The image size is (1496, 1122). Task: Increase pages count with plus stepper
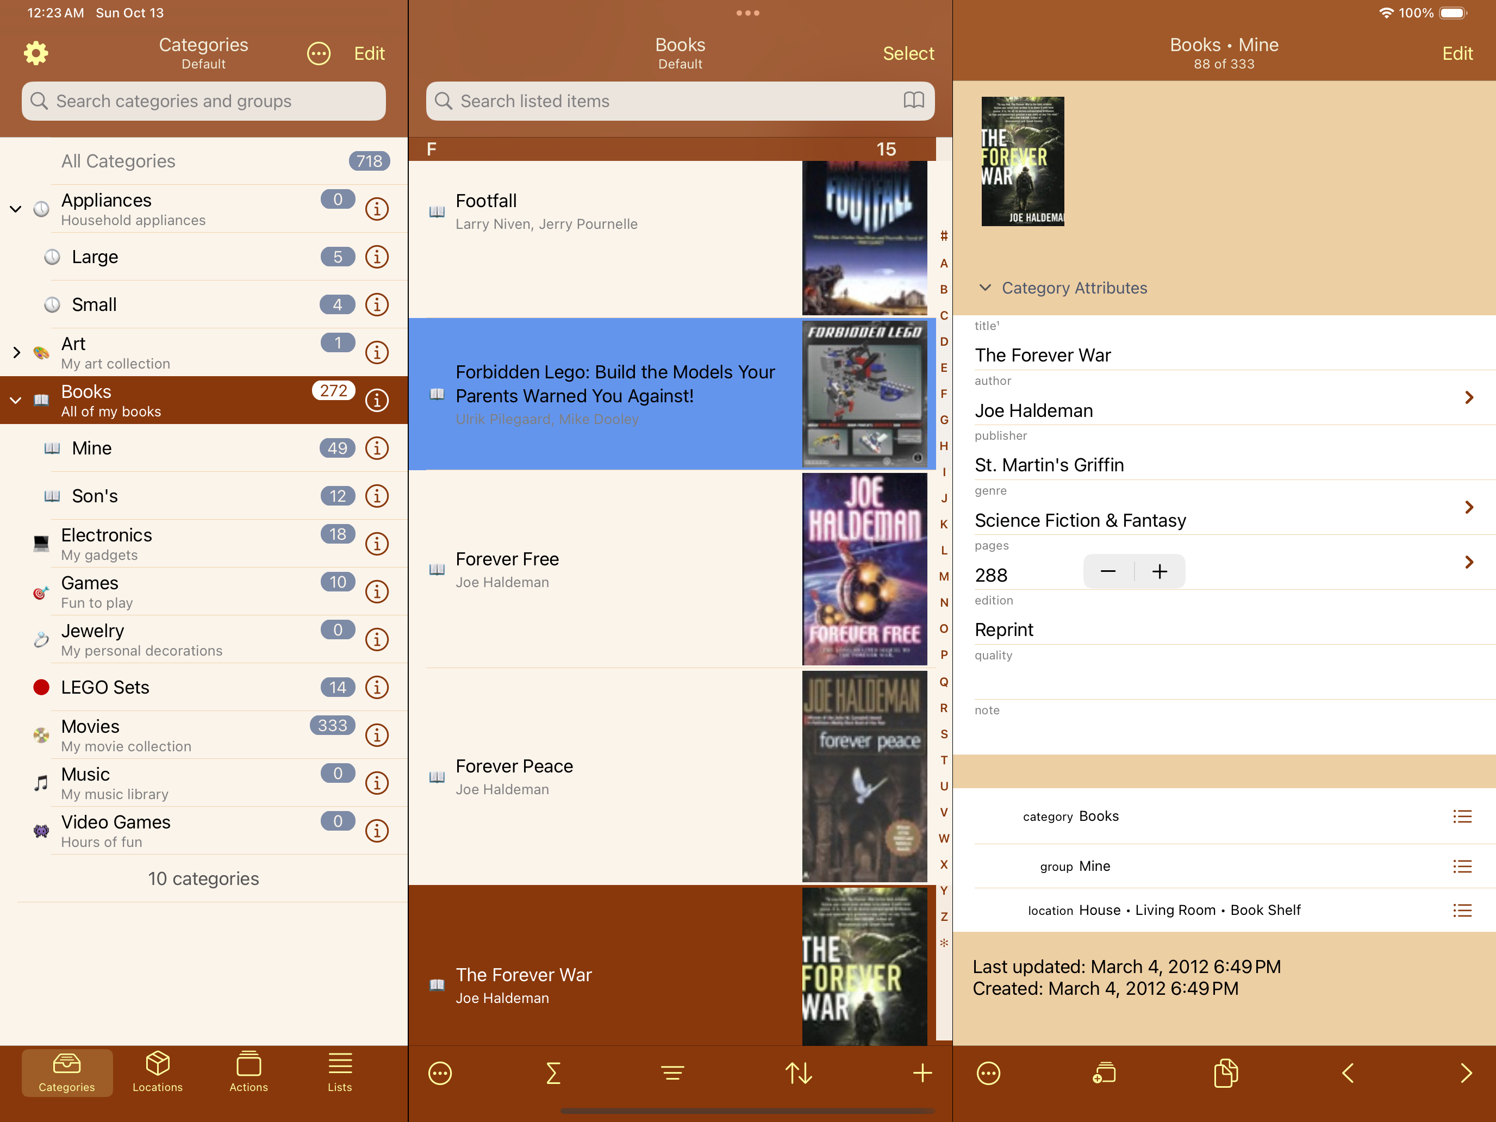[1159, 571]
